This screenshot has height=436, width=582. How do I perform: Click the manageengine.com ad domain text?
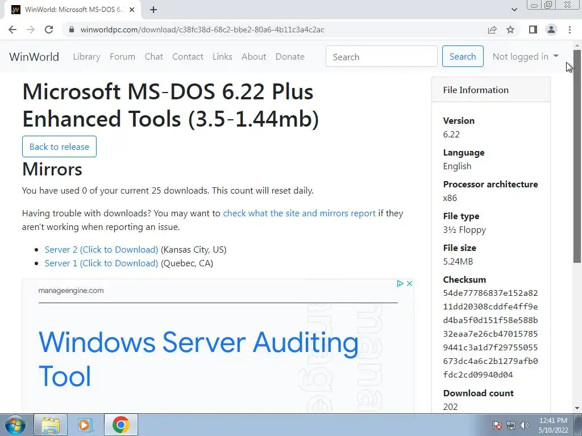coord(71,291)
